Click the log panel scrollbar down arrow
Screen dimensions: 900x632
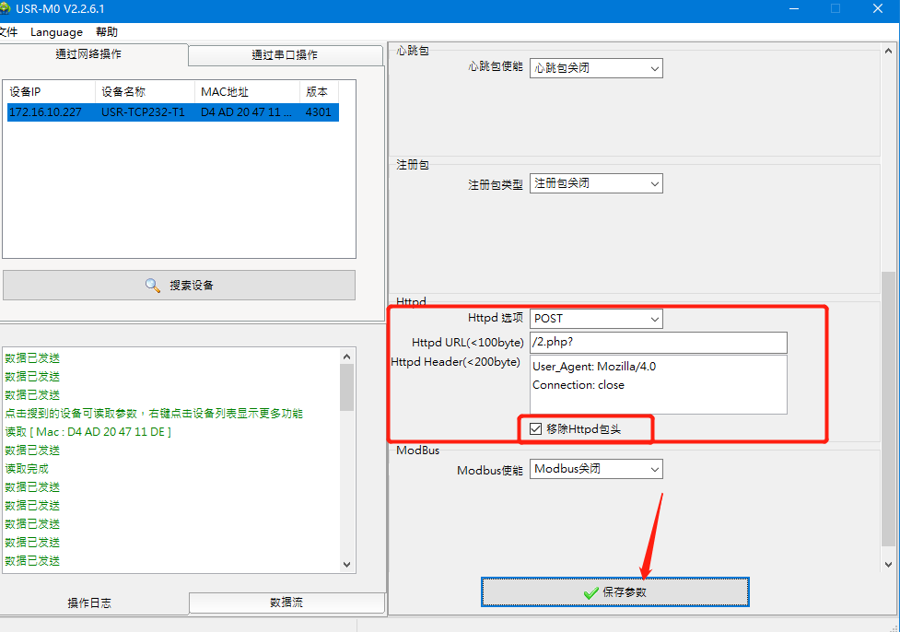[x=347, y=564]
